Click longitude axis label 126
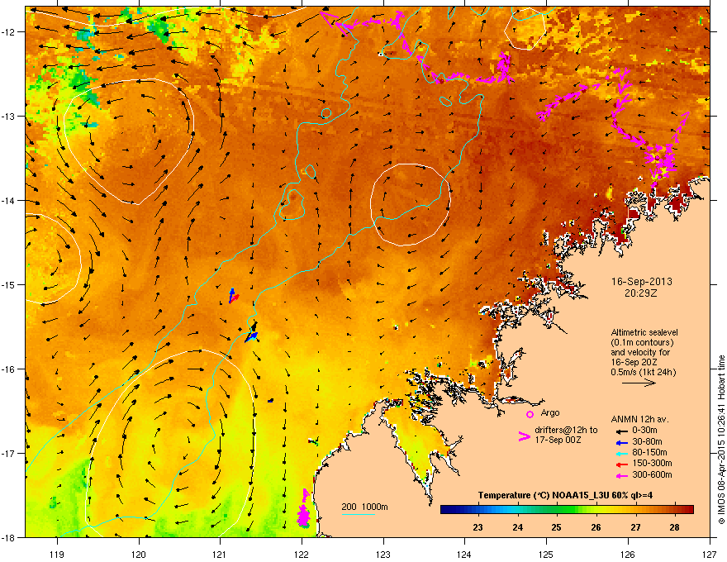Image resolution: width=727 pixels, height=562 pixels. coord(628,554)
